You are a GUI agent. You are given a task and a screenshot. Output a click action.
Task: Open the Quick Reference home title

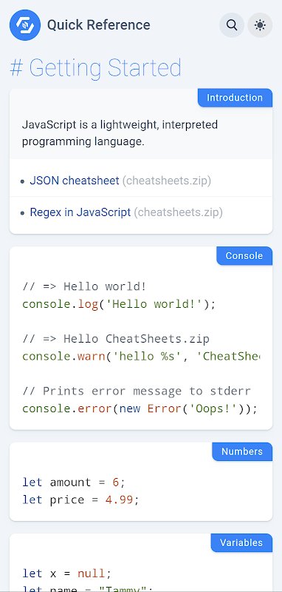[99, 25]
